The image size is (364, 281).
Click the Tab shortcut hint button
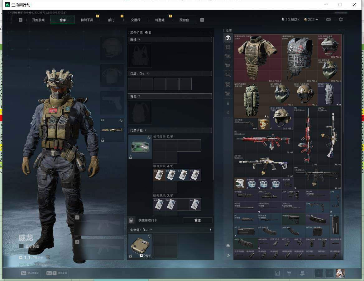coord(31,273)
